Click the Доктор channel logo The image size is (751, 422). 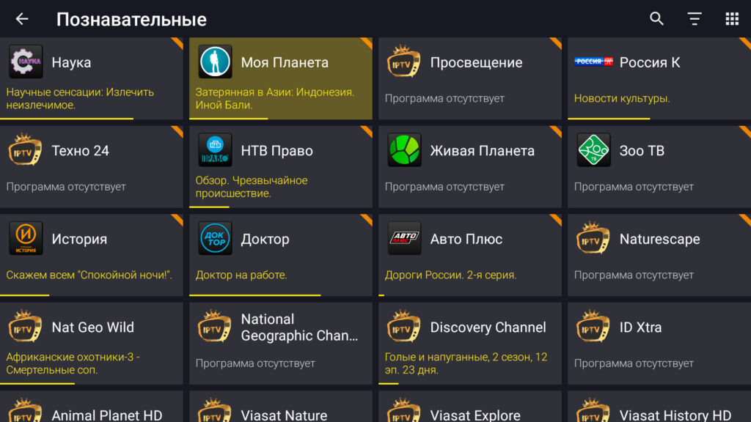click(x=215, y=238)
